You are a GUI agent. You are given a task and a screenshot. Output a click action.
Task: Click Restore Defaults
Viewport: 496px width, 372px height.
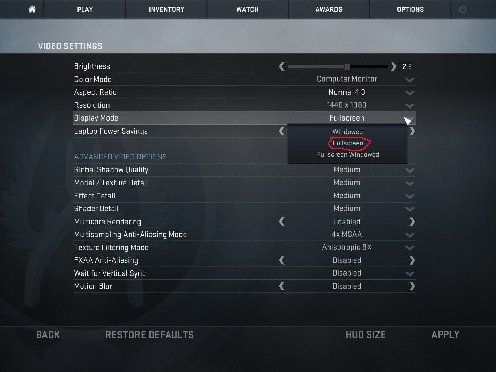[x=149, y=335]
